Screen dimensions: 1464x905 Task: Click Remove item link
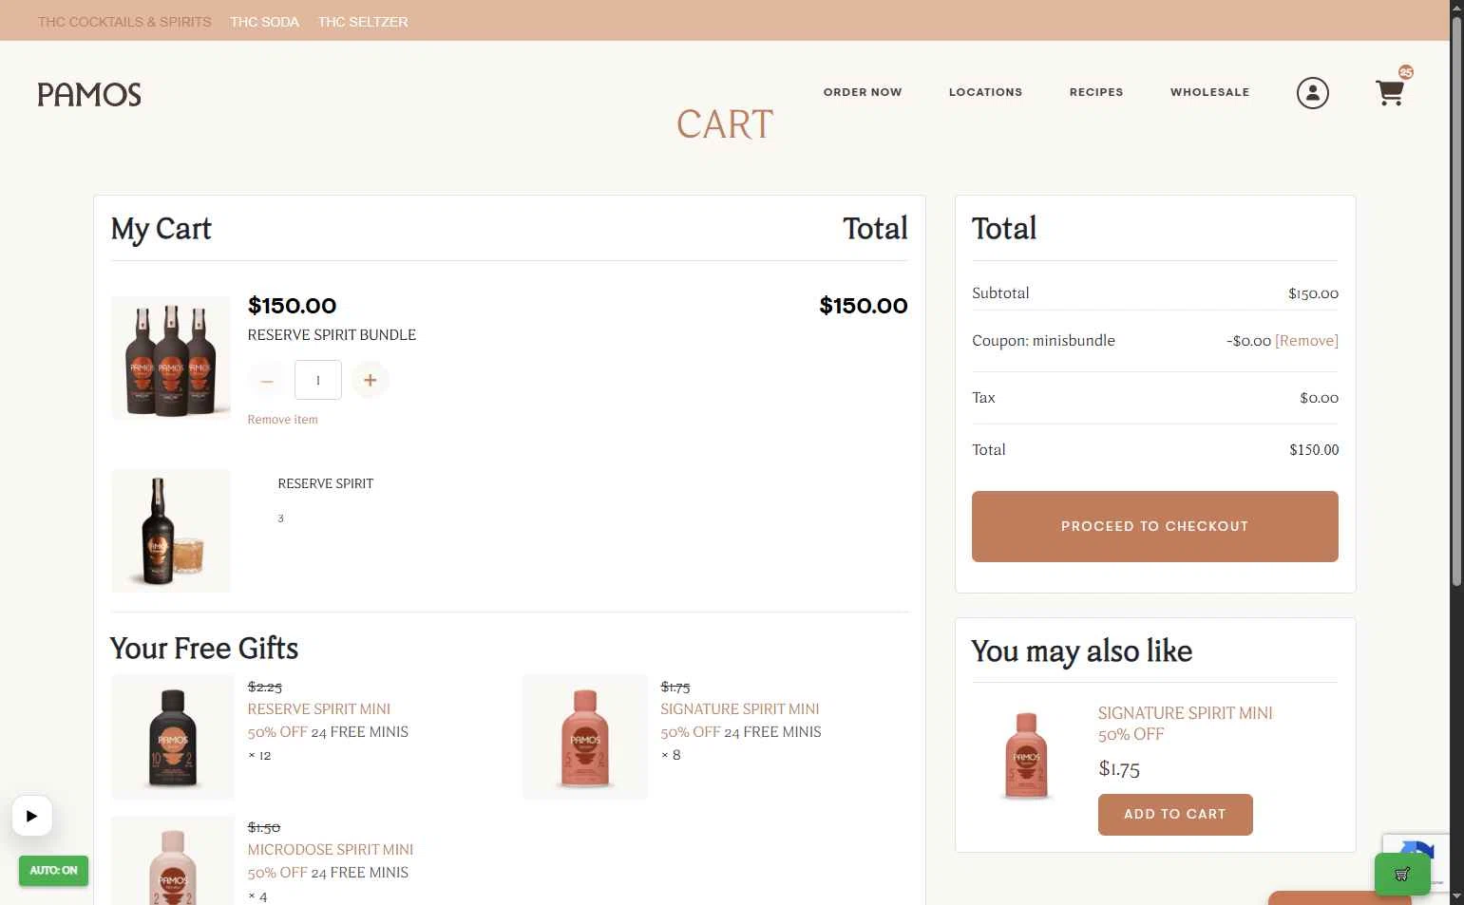pyautogui.click(x=283, y=420)
